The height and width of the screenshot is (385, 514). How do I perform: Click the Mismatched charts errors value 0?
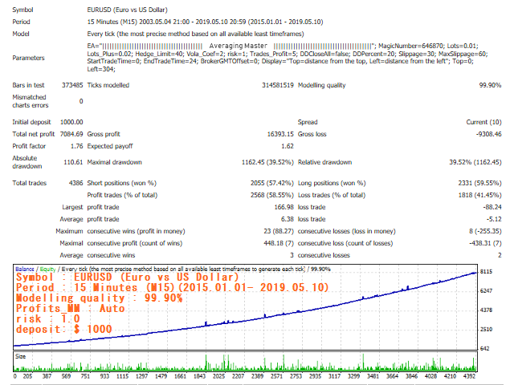pyautogui.click(x=81, y=101)
